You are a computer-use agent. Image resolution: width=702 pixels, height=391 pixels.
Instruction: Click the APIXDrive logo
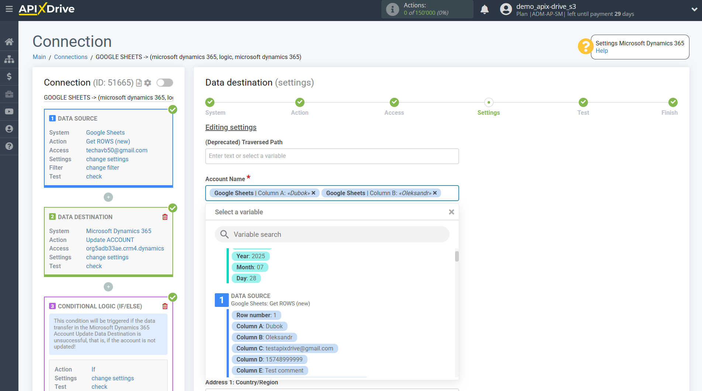click(x=47, y=9)
